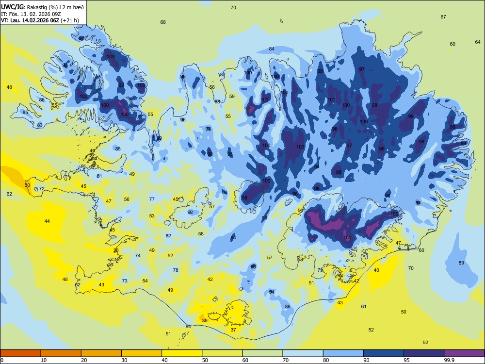
Task: Click the map value '79' south of Vatnajökull
Action: 320,270
